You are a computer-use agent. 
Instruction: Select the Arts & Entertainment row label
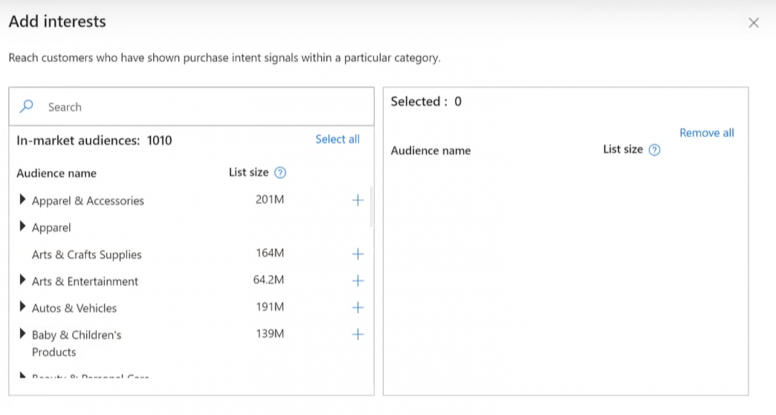[85, 281]
